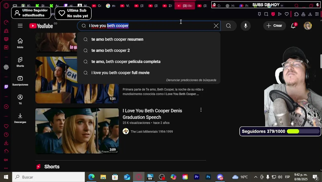This screenshot has width=322, height=182.
Task: Open the video title I Love You Beth Cooper Denis Graduation Speech
Action: 152,114
